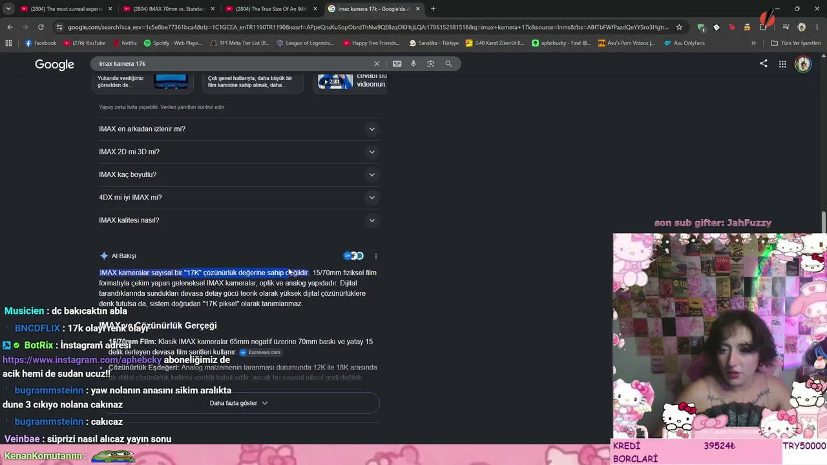Open the Chrome three-dot menu
The image size is (827, 465).
(x=817, y=27)
